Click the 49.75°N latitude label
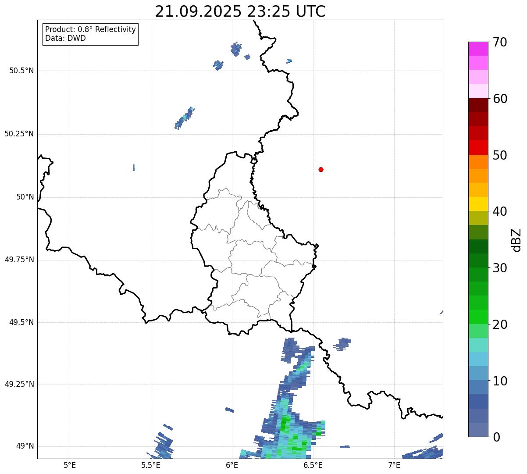Viewport: 527px width, 474px height. pyautogui.click(x=19, y=260)
